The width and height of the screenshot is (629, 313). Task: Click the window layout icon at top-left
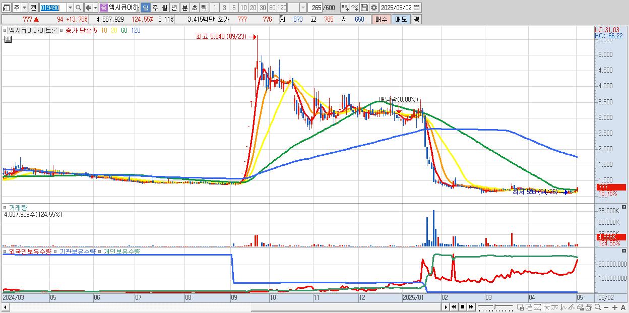7,8
